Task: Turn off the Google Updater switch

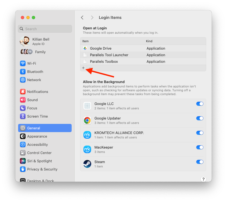Action: tap(200, 118)
